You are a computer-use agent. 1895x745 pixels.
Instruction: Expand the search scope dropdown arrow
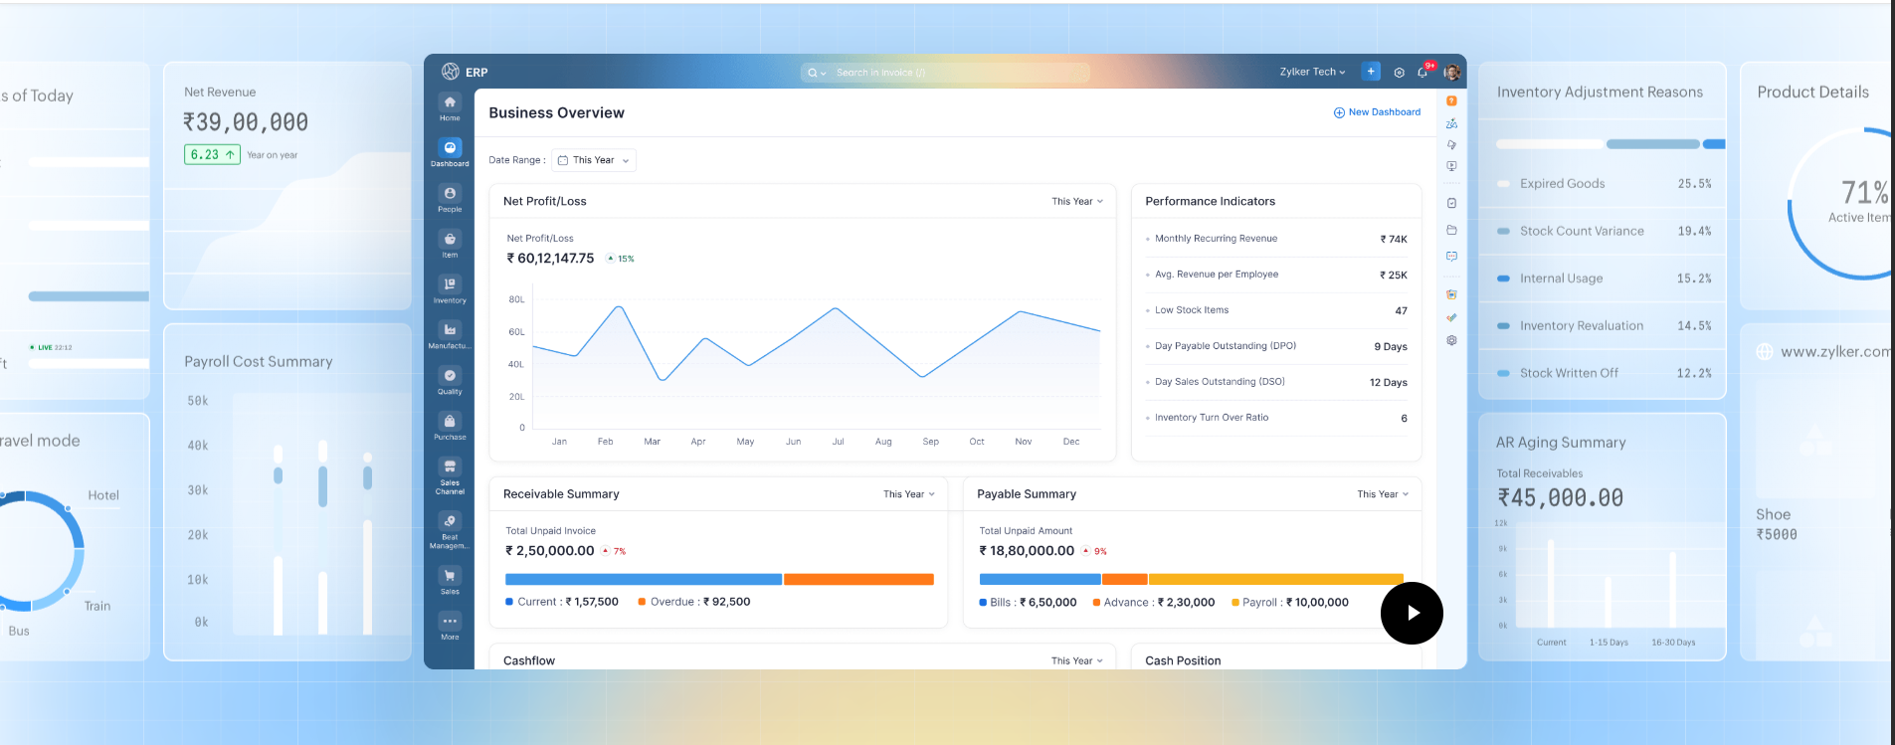[823, 73]
